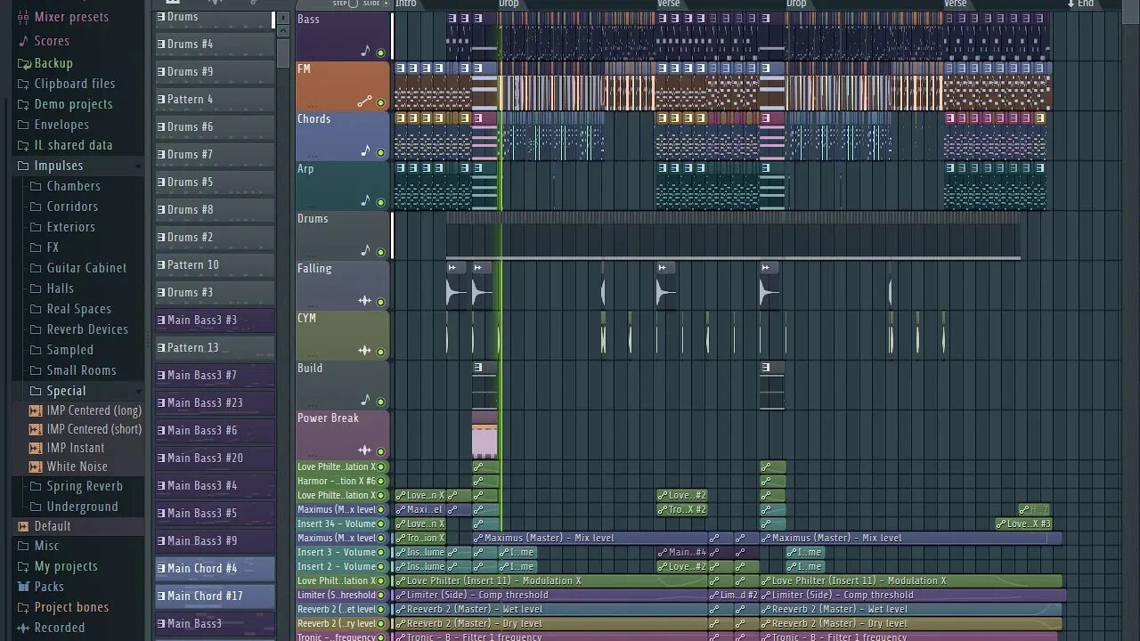Select the Main Bass3 #7 pattern
Viewport: 1140px width, 641px height.
215,375
